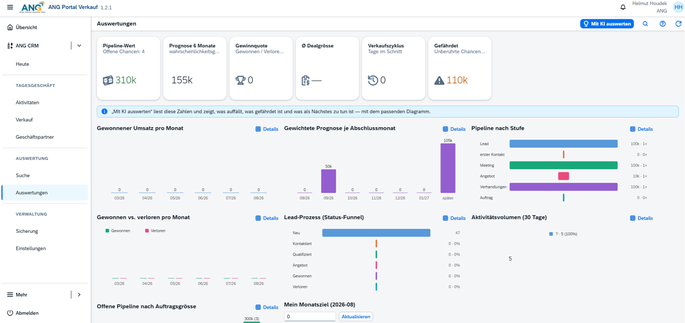Click the blue Neu funnel bar
The width and height of the screenshot is (685, 323).
(376, 233)
